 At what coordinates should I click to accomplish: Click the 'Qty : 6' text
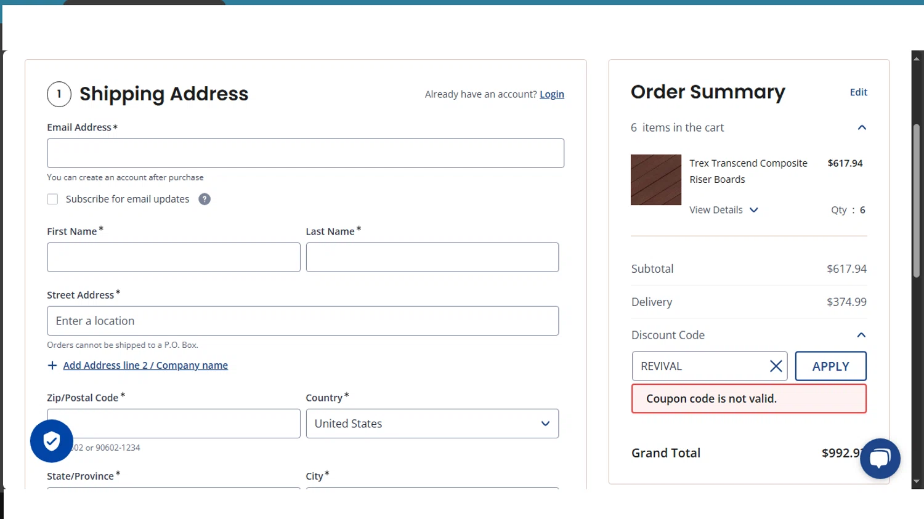coord(848,210)
